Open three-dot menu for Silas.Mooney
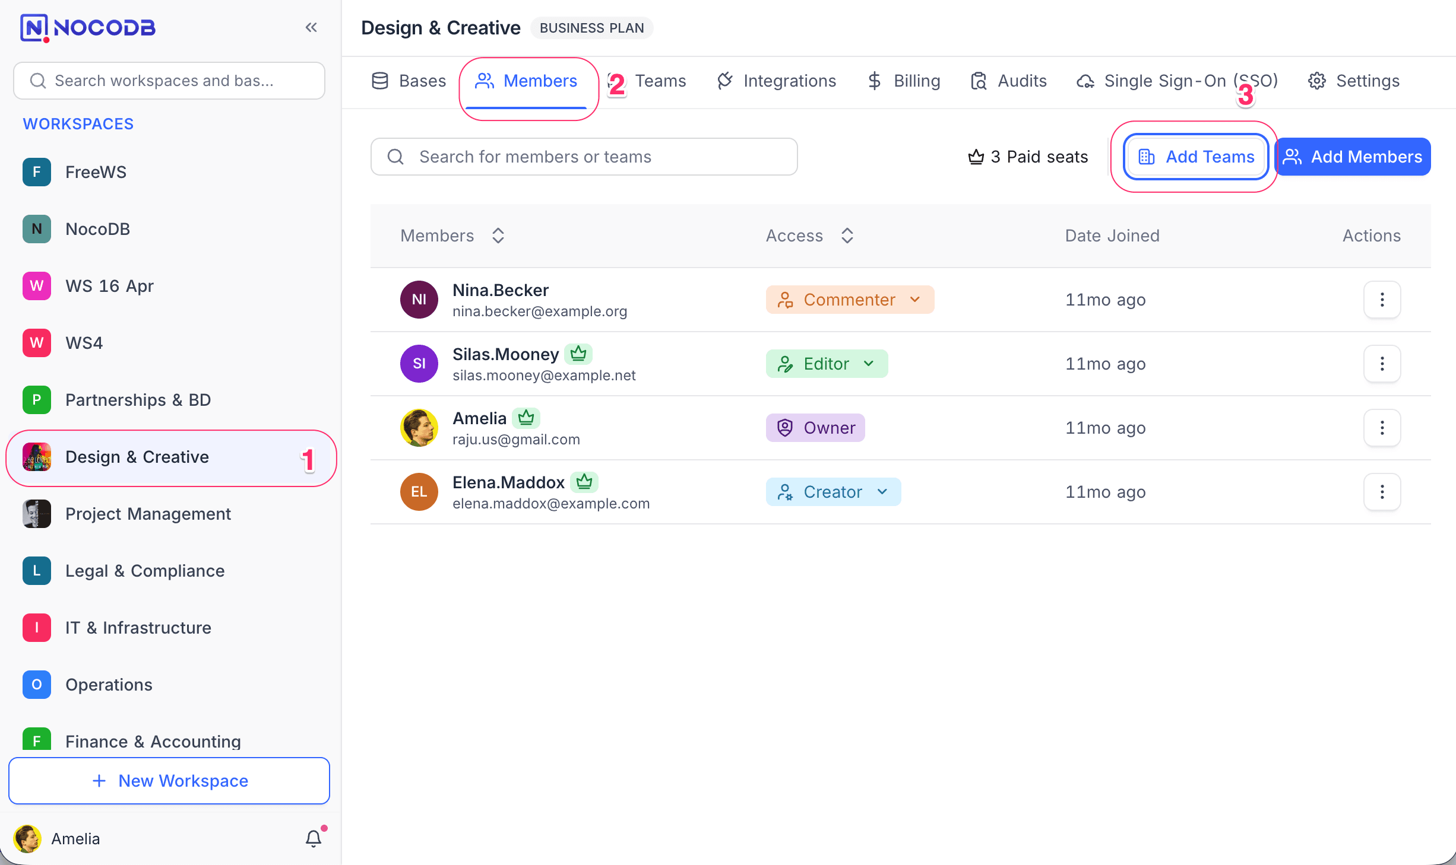Image resolution: width=1456 pixels, height=865 pixels. click(1382, 364)
